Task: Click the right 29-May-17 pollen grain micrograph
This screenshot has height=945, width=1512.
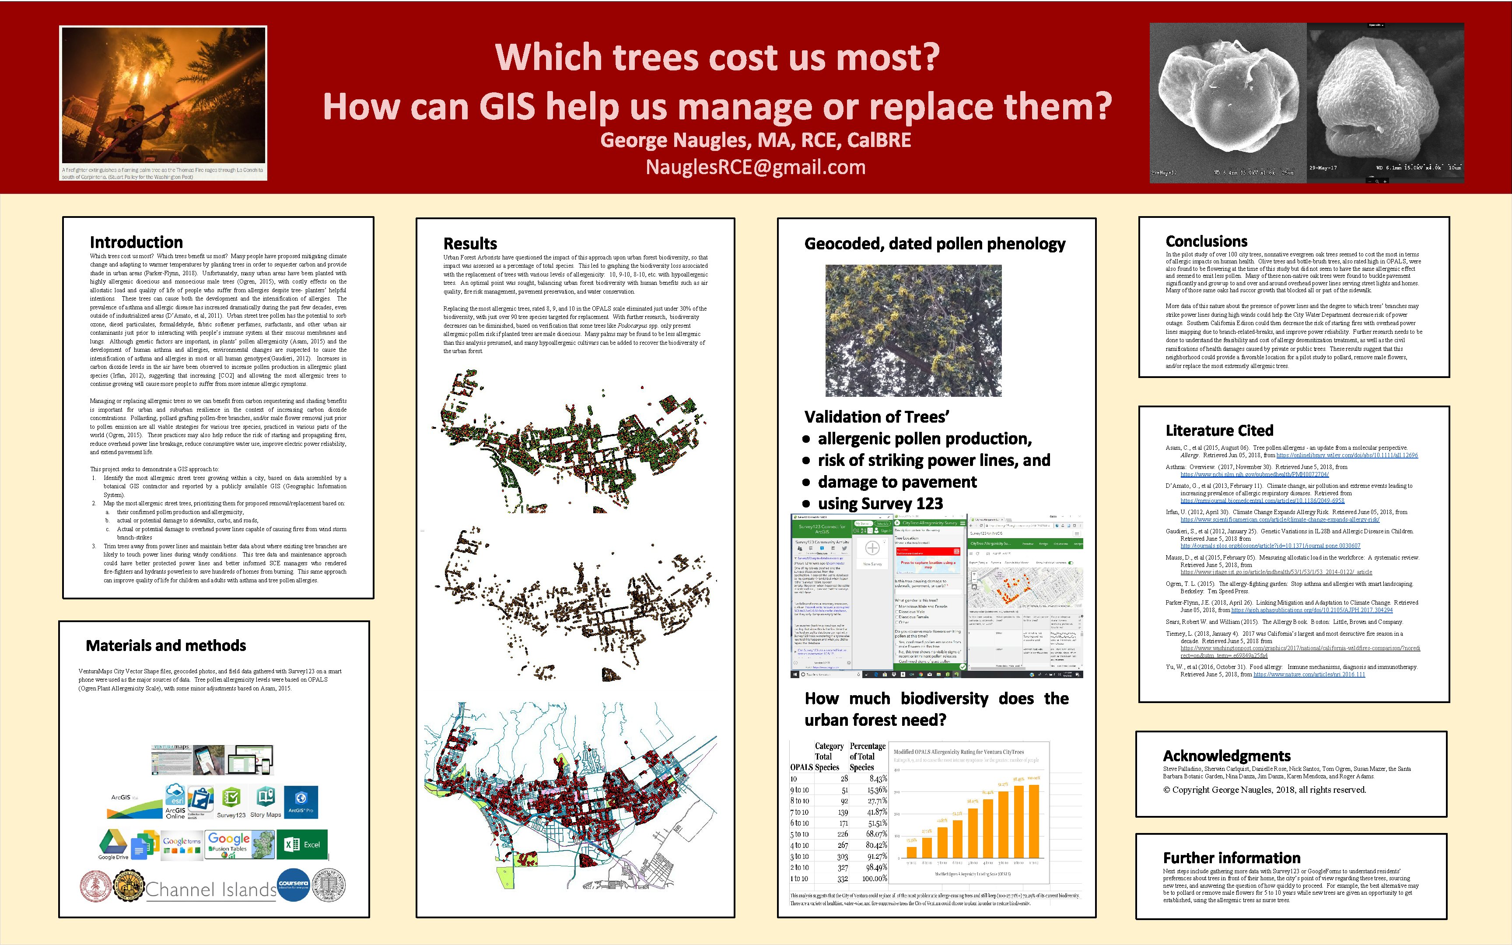Action: [1385, 103]
